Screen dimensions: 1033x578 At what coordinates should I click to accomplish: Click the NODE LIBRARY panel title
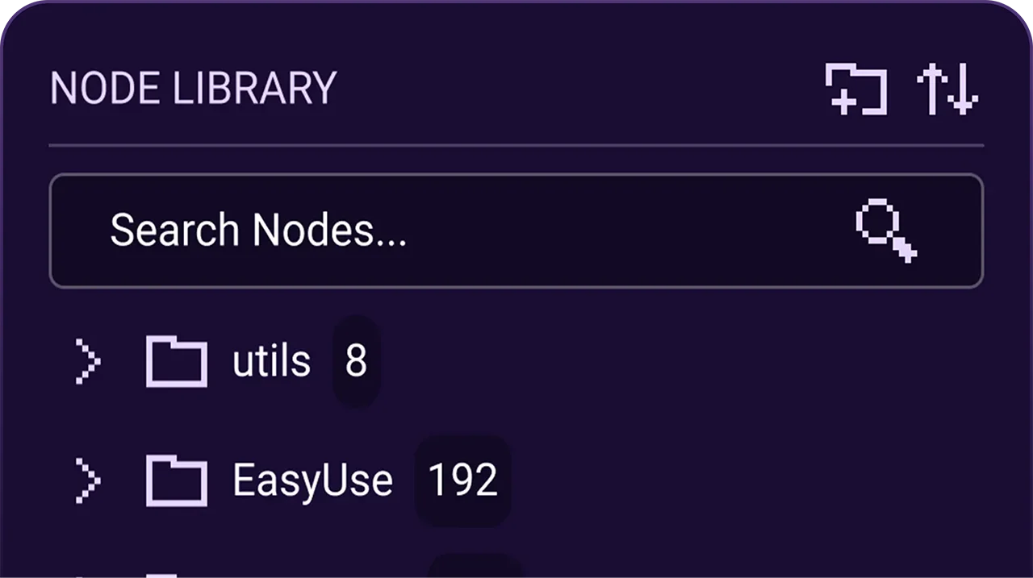(192, 89)
